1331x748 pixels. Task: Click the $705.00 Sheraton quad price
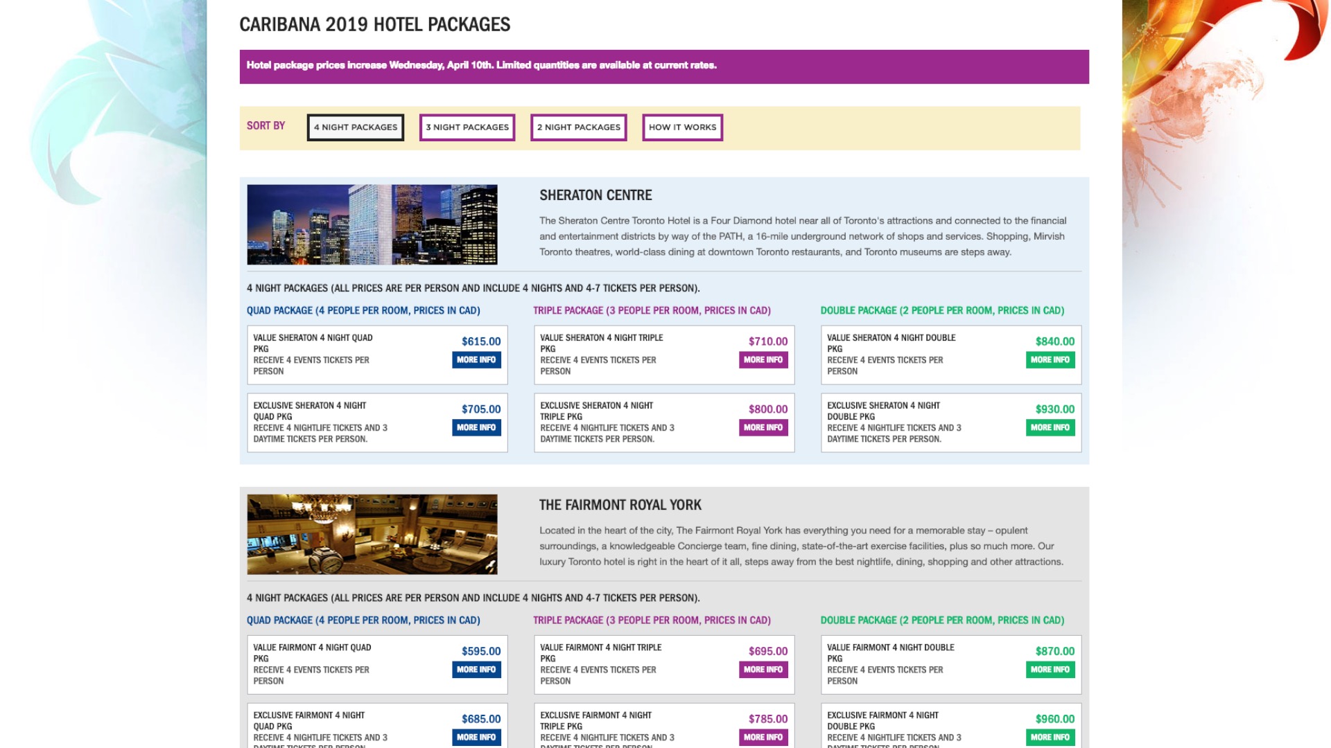pos(481,409)
